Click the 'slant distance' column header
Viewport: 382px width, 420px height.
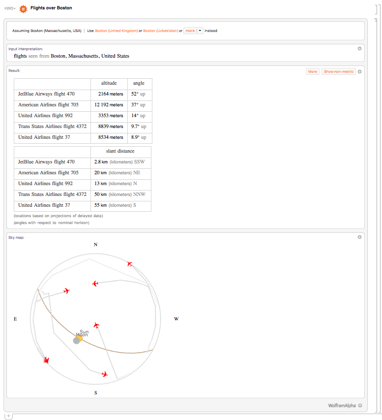[120, 151]
